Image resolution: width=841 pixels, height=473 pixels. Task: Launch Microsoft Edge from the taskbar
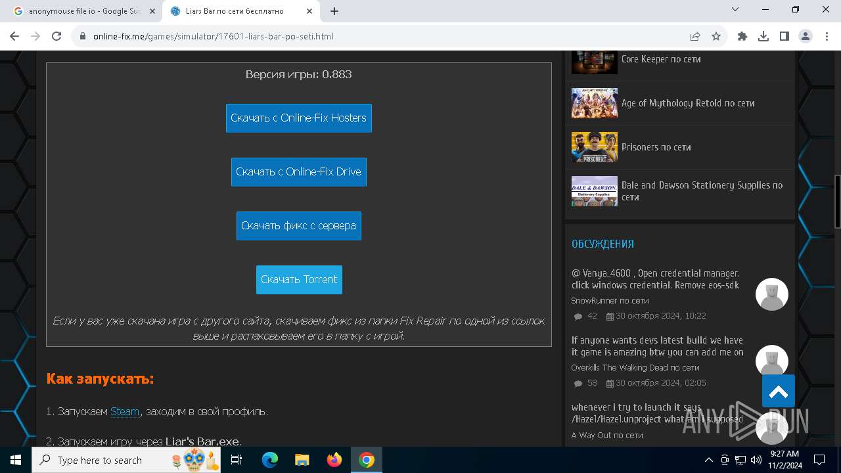coord(270,460)
